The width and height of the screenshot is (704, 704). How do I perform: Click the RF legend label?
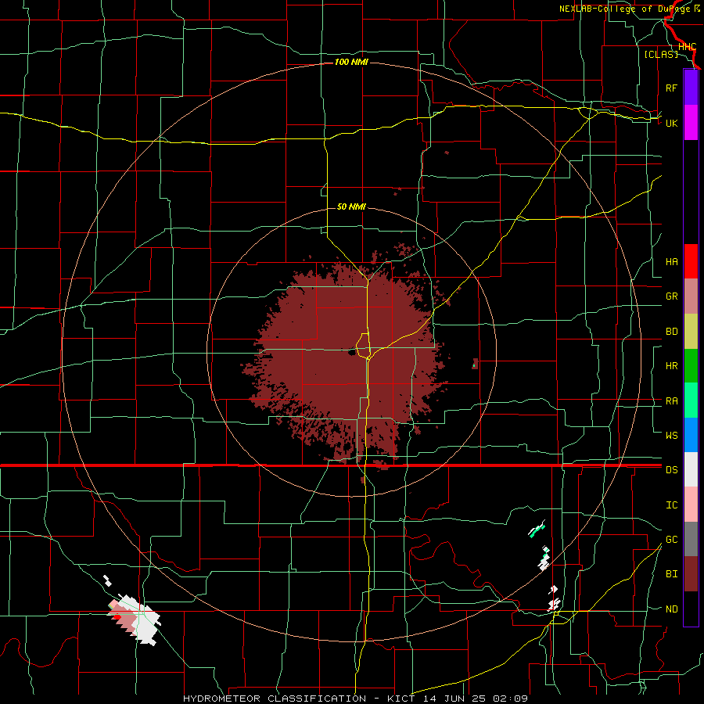pos(671,88)
